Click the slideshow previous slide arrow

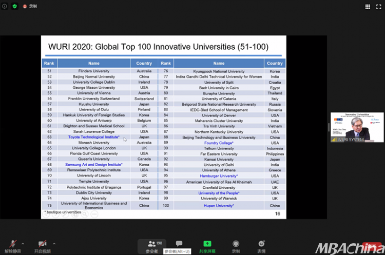point(46,214)
